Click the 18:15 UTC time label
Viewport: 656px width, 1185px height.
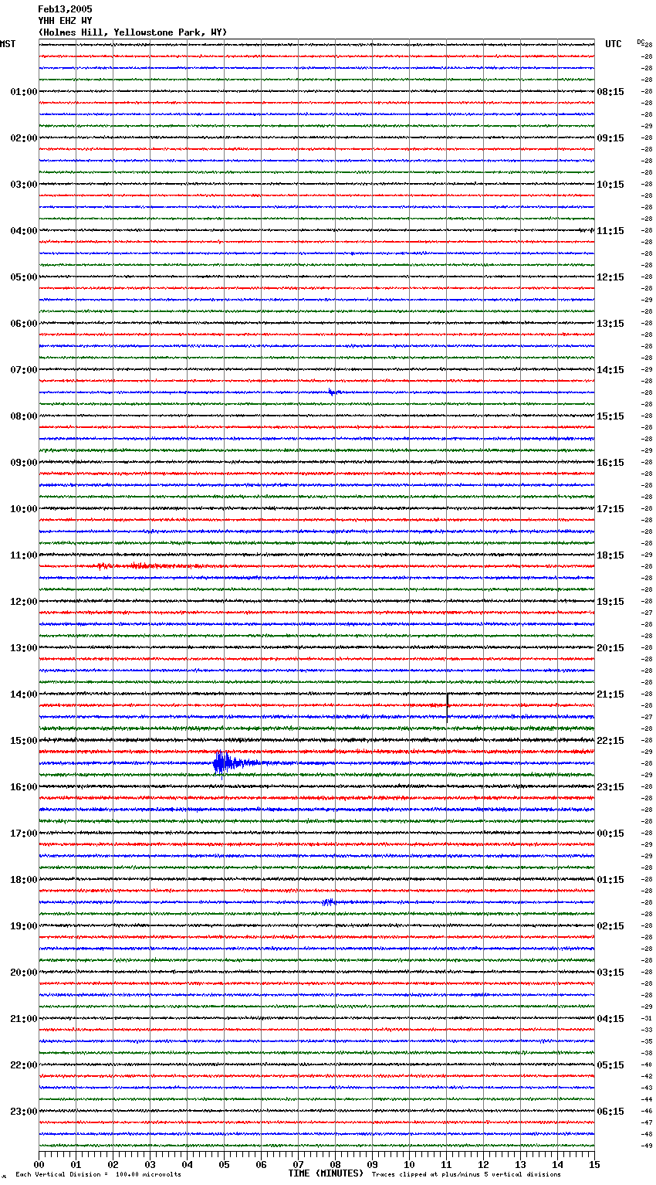point(610,555)
